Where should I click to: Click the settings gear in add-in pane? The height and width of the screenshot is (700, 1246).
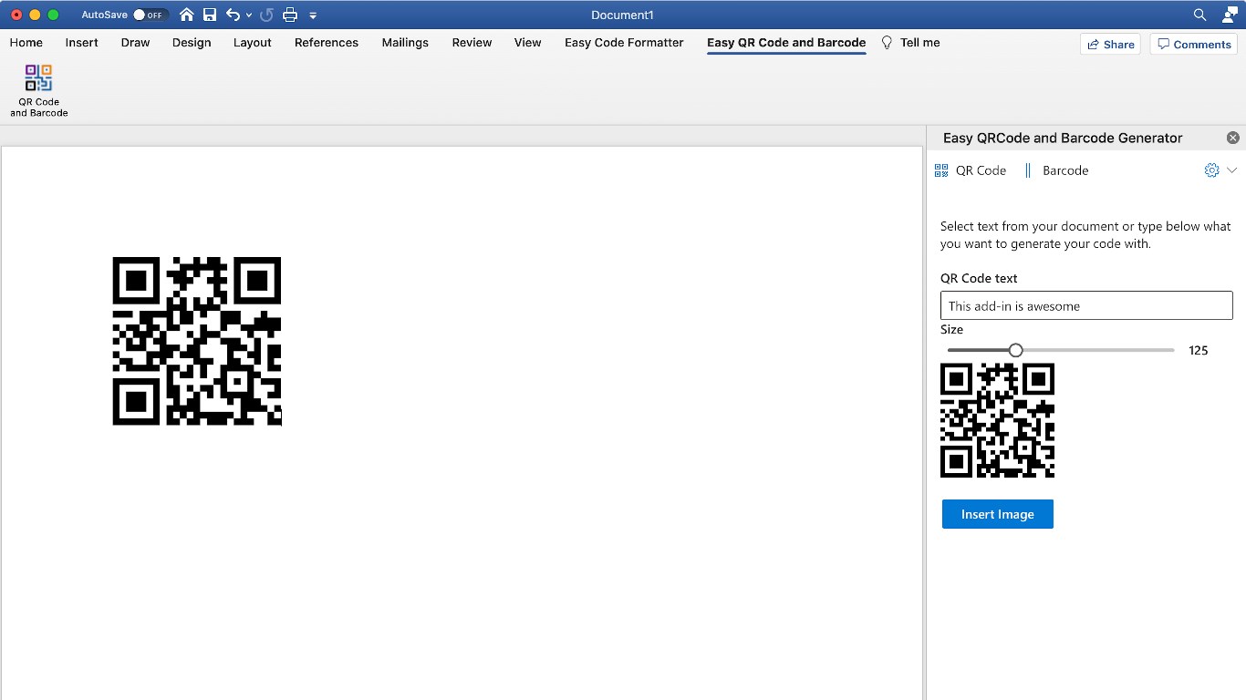coord(1211,170)
